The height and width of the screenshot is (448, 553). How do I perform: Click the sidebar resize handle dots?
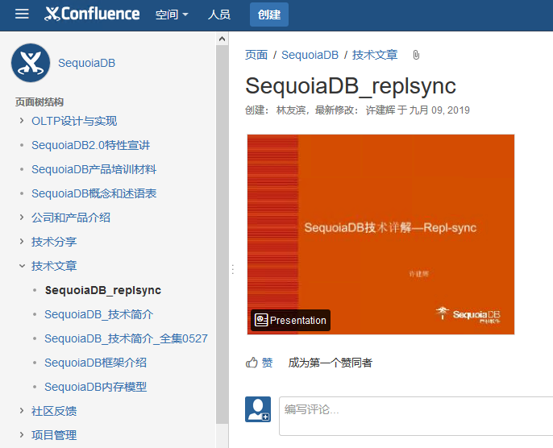tap(233, 269)
